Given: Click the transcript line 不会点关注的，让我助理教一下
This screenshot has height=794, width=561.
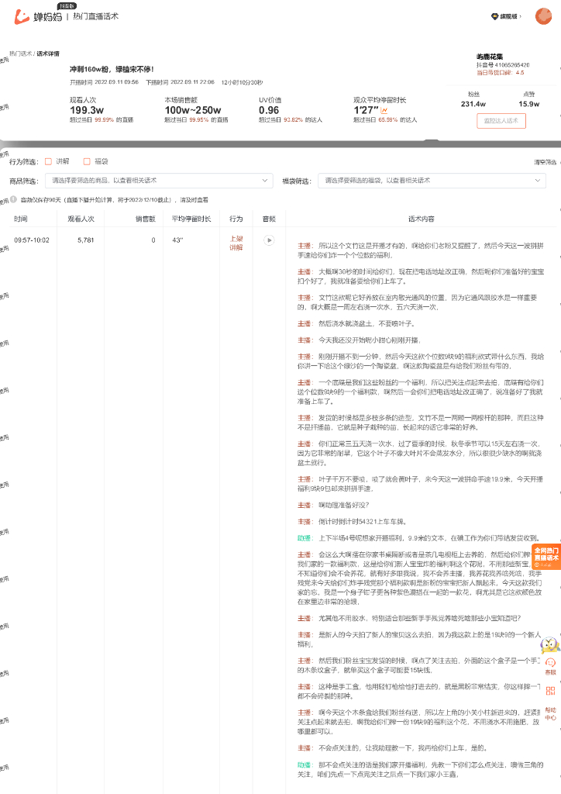Looking at the screenshot, I should tap(403, 748).
